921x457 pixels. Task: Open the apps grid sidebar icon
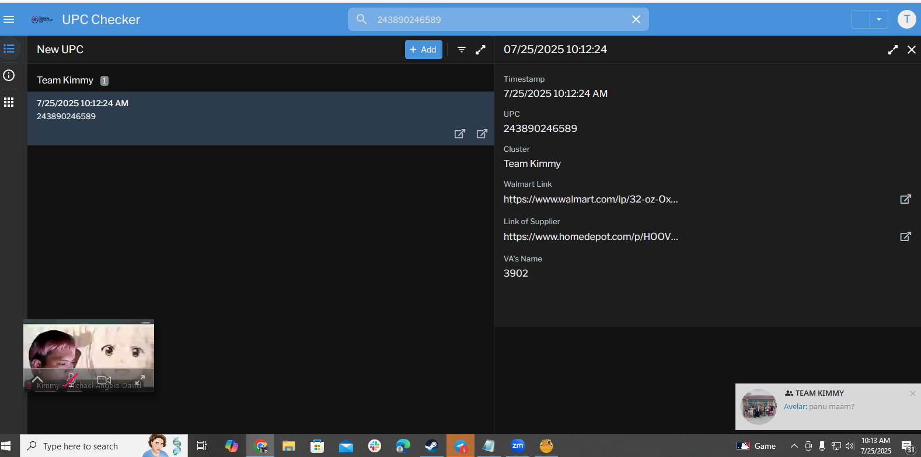(x=9, y=102)
